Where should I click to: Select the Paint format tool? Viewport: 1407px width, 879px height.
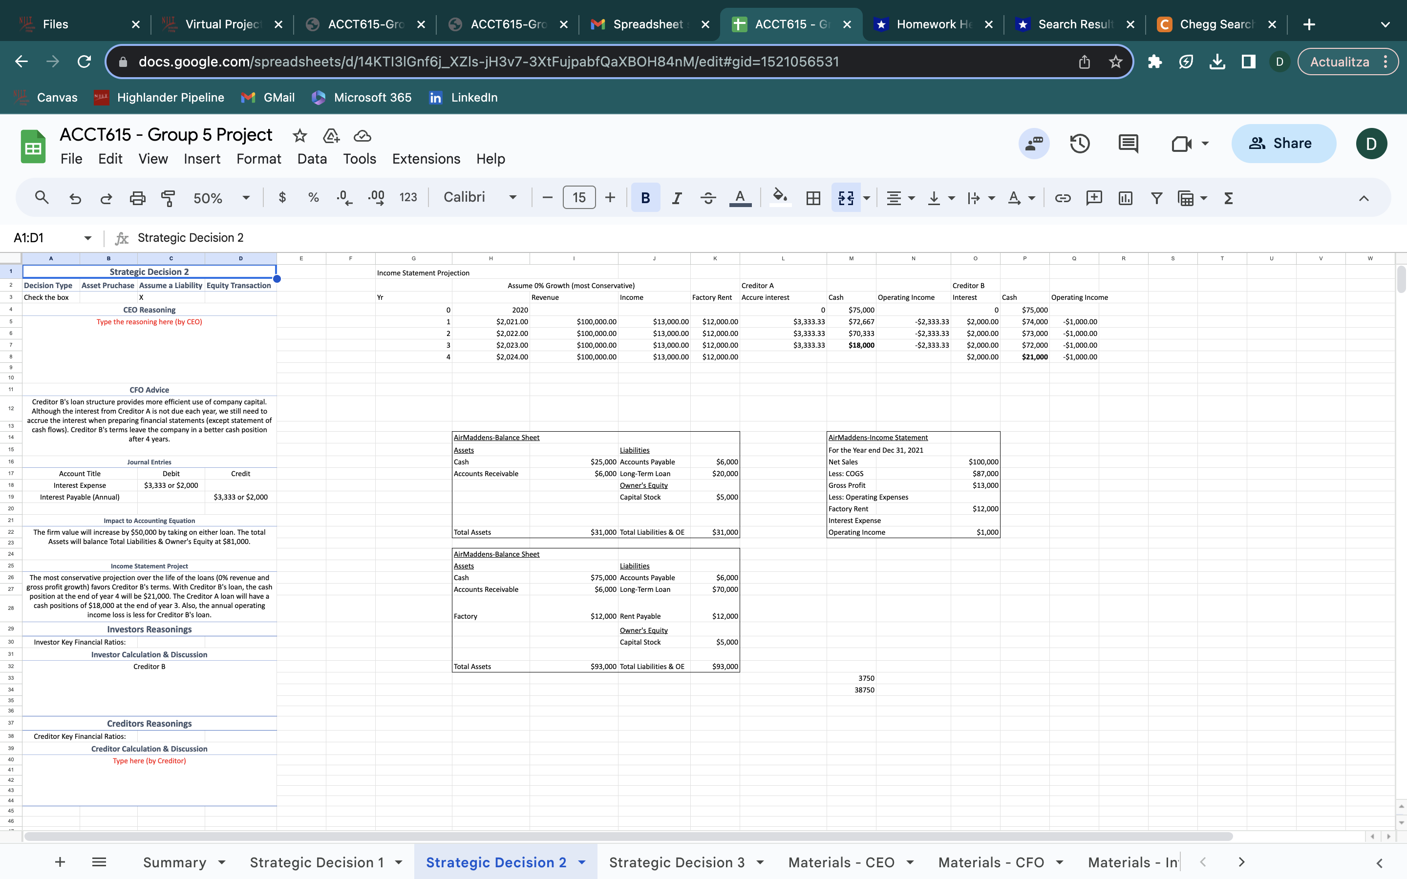coord(168,198)
